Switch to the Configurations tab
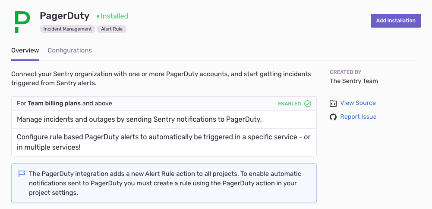Screen dimensions: 432x209 click(69, 50)
